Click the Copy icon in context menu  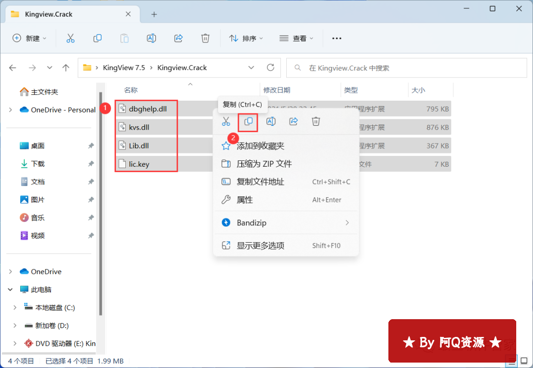click(x=248, y=121)
